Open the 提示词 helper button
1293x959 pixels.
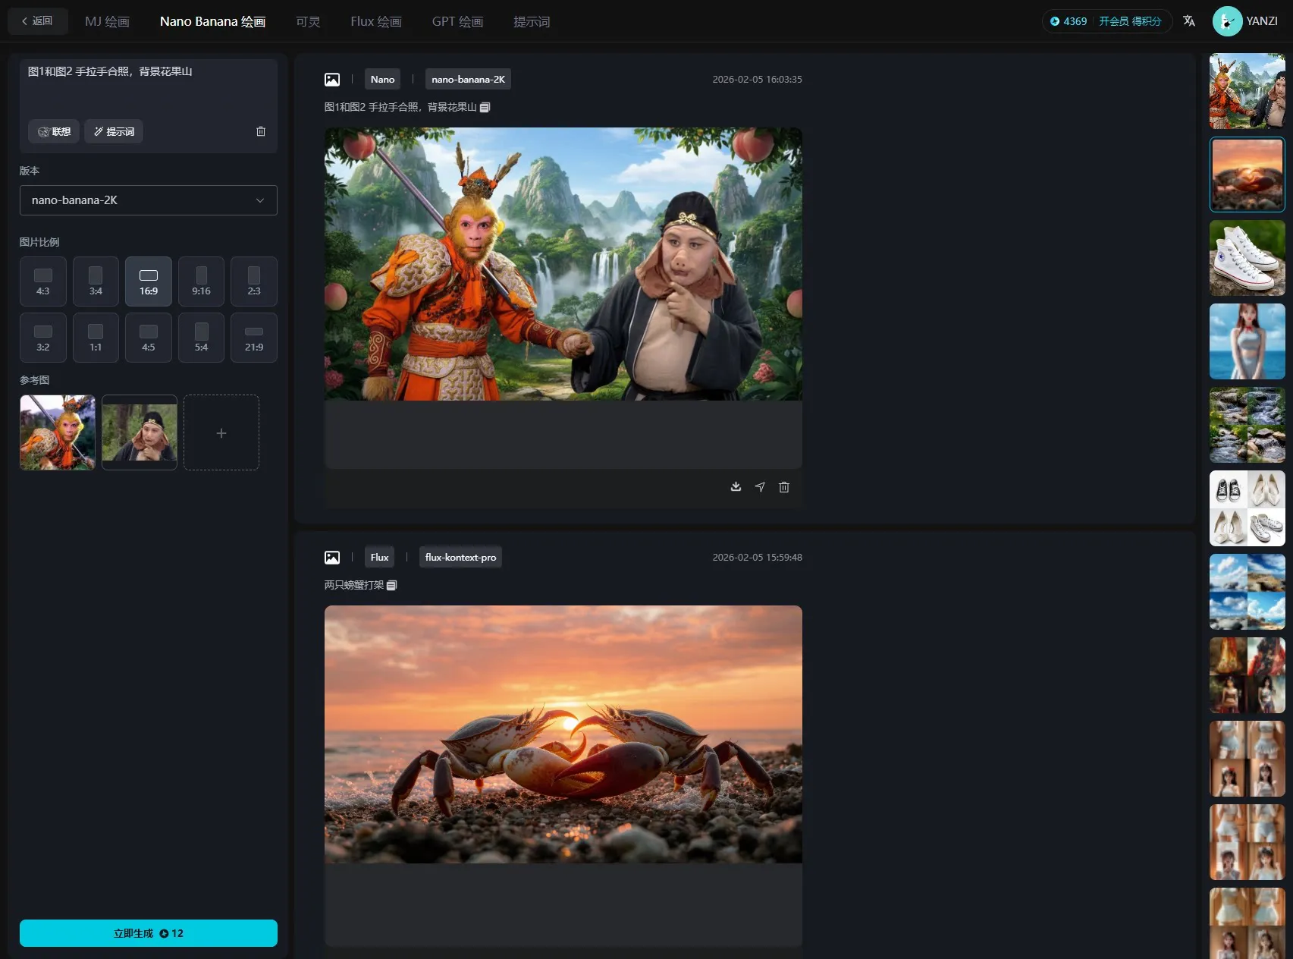click(x=114, y=131)
